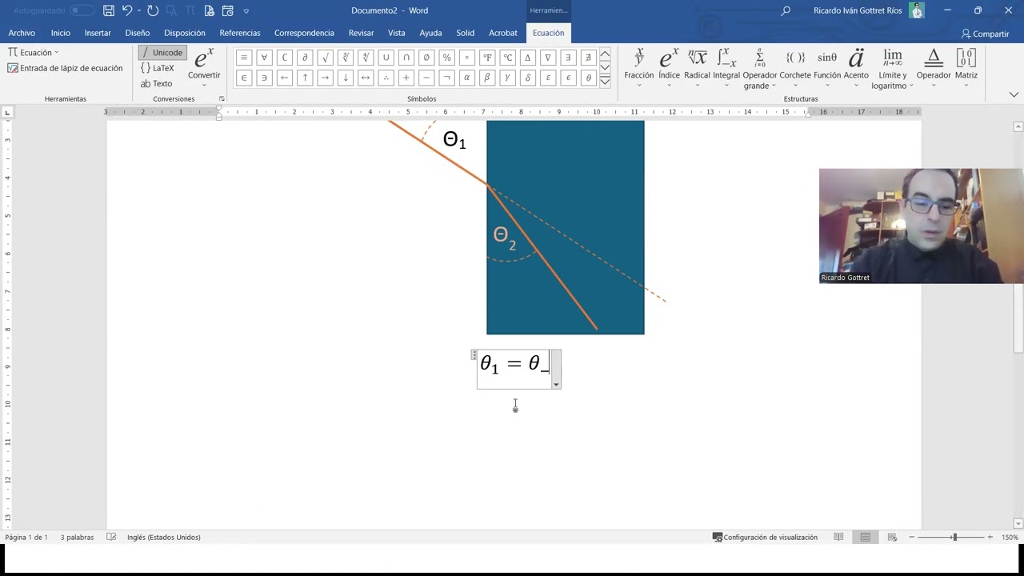Open Configuración de visualización
Viewport: 1024px width, 576px height.
pos(765,537)
